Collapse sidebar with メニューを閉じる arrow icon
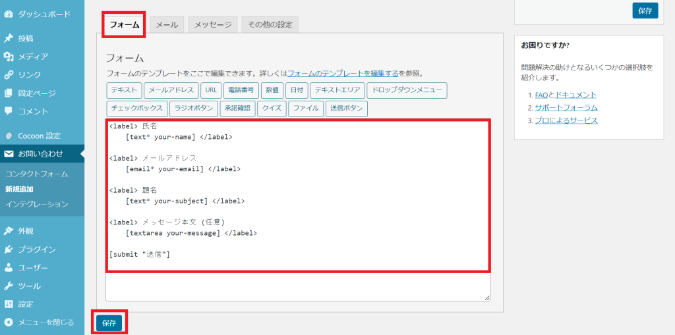This screenshot has width=675, height=335. pyautogui.click(x=9, y=322)
